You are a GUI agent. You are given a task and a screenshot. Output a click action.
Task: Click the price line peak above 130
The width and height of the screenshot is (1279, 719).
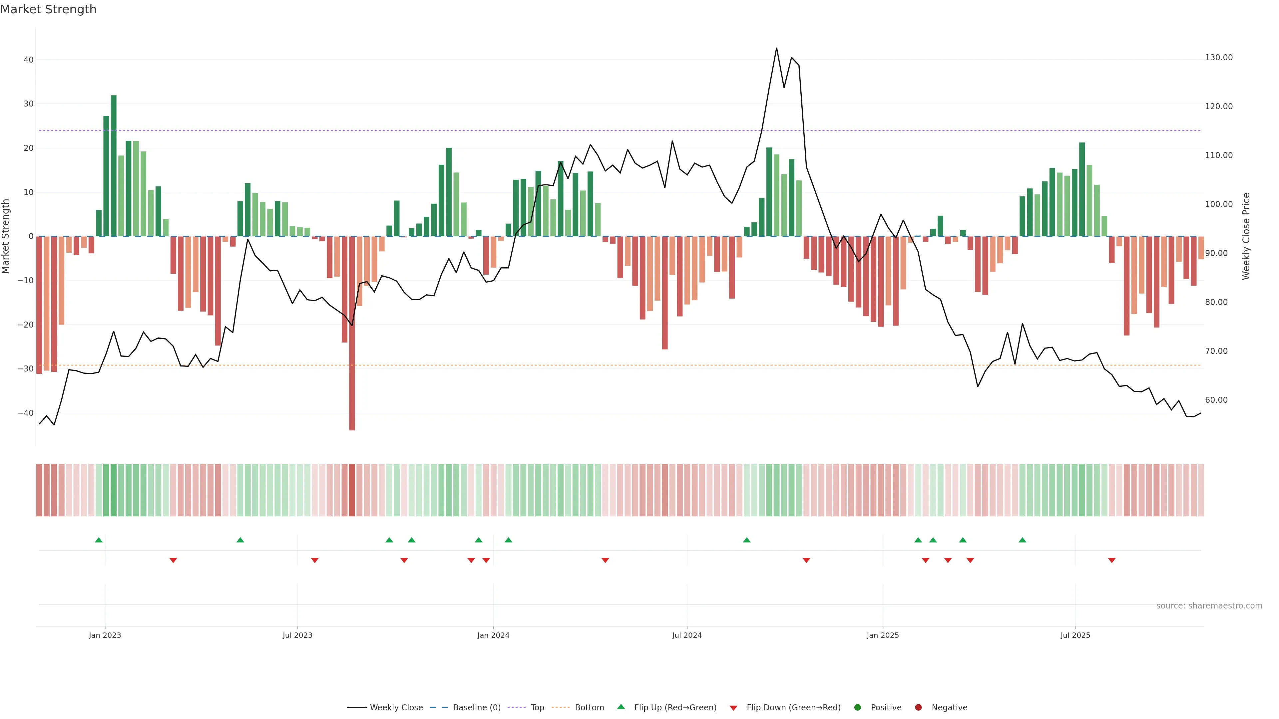coord(776,48)
